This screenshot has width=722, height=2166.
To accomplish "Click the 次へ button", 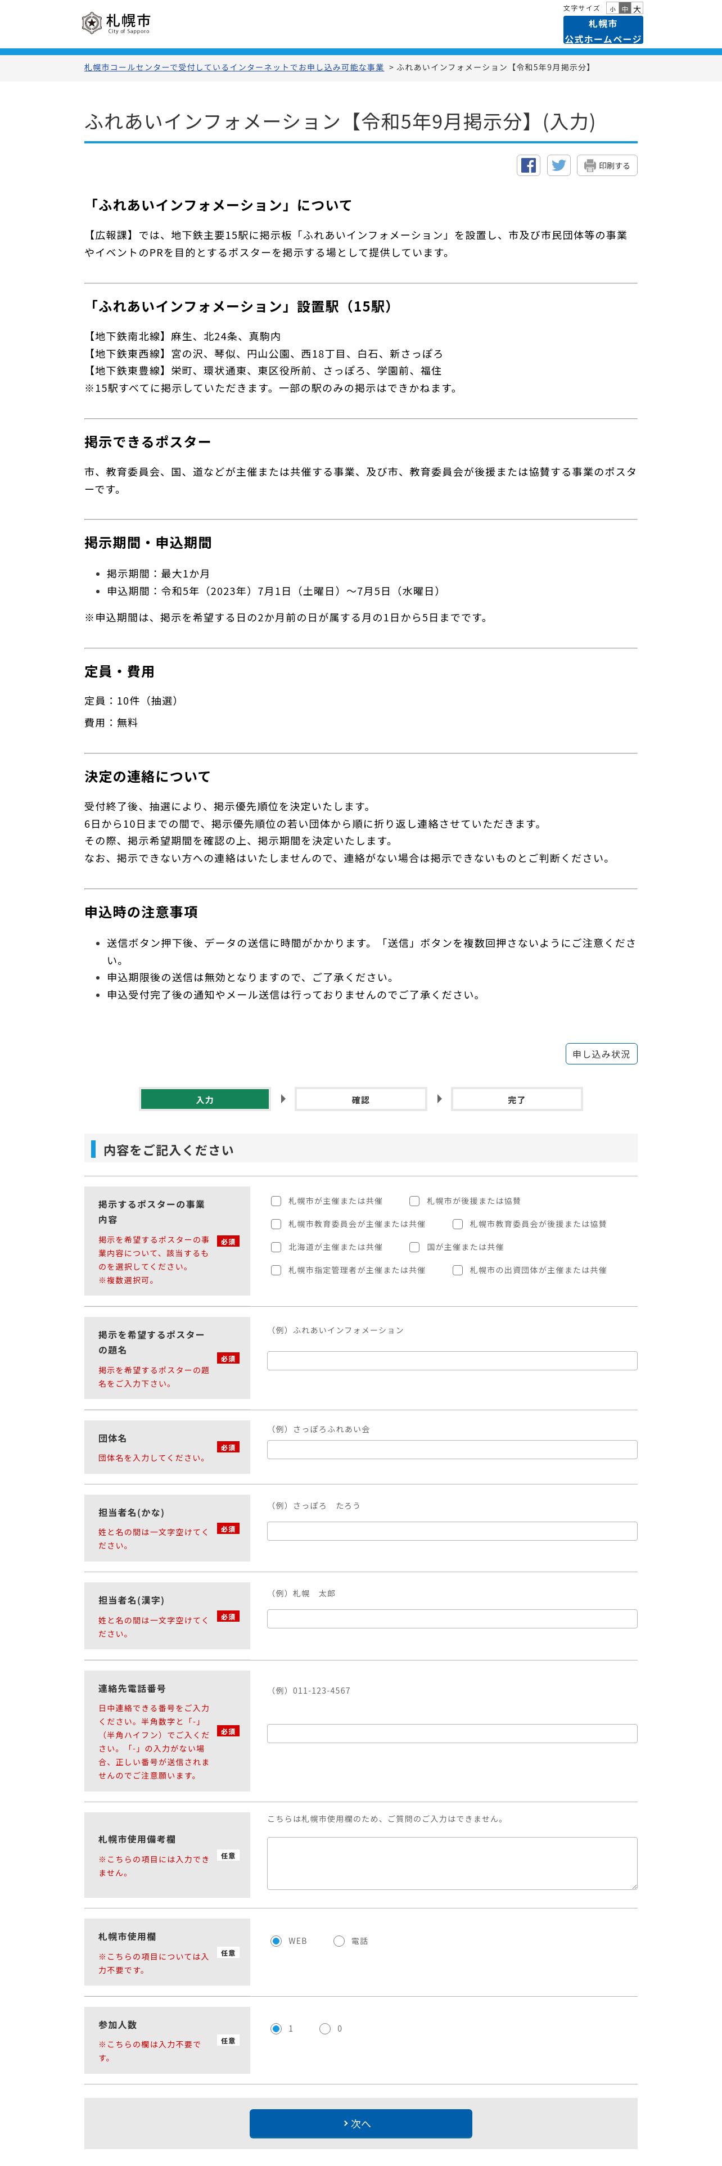I will pyautogui.click(x=360, y=2123).
